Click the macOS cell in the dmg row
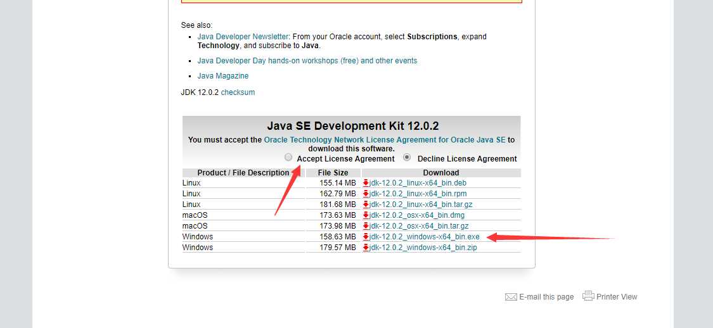Image resolution: width=713 pixels, height=328 pixels. [195, 215]
